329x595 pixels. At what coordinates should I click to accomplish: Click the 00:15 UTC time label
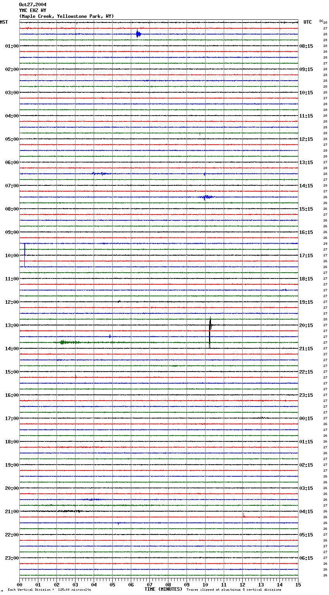click(306, 419)
